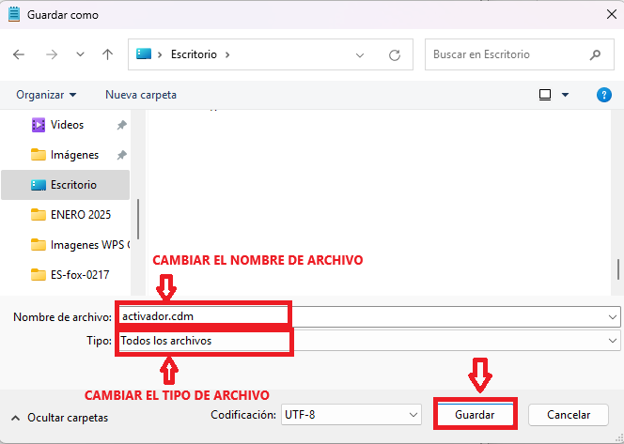This screenshot has width=624, height=444.
Task: Select Escritorio in the sidebar
Action: point(66,185)
